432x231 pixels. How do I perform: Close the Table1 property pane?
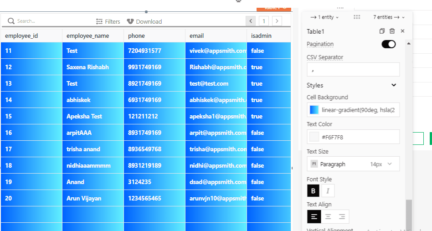tap(402, 31)
